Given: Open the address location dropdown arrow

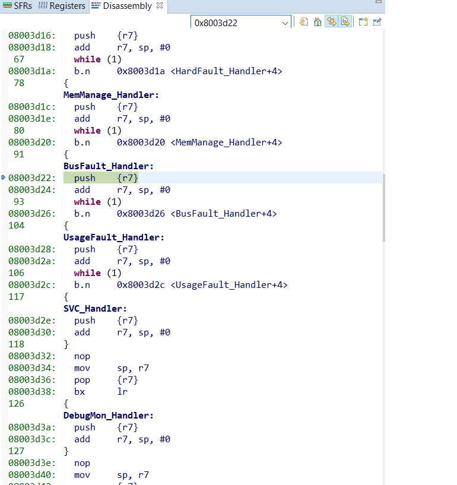Looking at the screenshot, I should point(285,23).
